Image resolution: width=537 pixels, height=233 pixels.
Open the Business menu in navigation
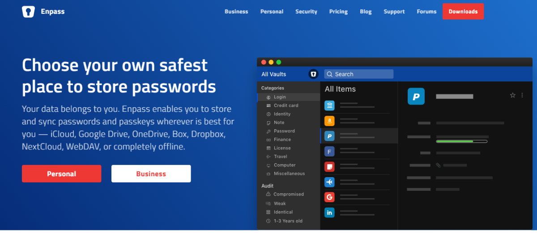[x=236, y=12]
